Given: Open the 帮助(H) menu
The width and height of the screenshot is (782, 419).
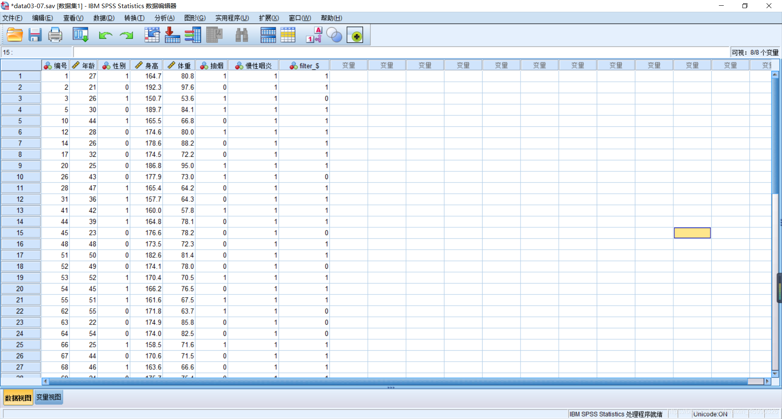Looking at the screenshot, I should [x=332, y=18].
